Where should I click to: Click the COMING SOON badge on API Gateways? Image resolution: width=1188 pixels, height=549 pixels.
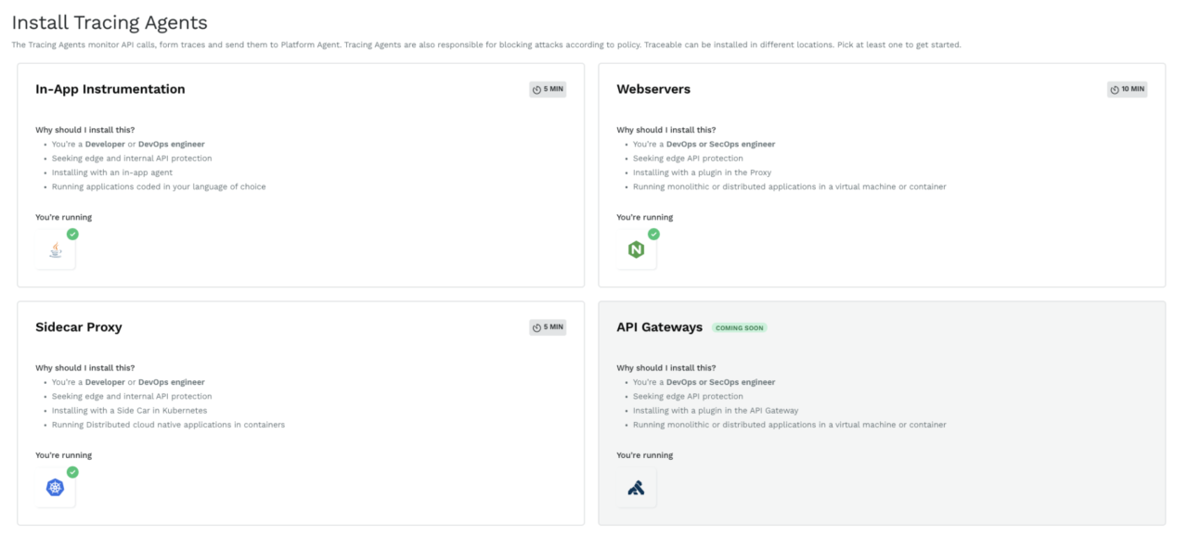click(x=740, y=327)
